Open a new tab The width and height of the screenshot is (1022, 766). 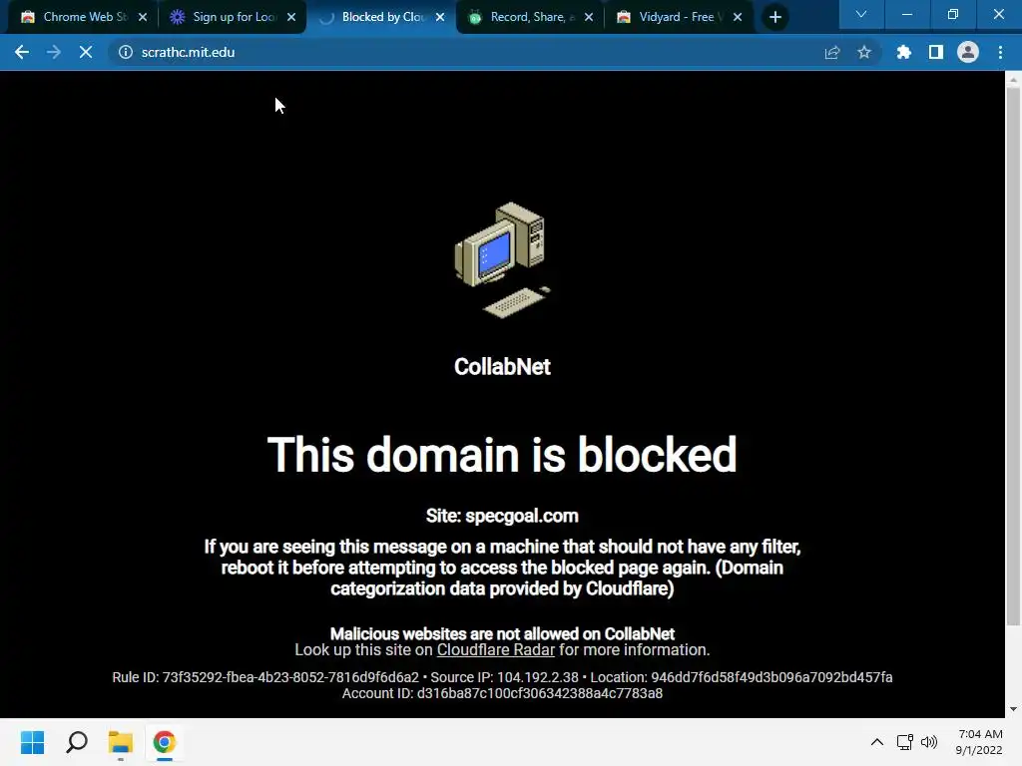pyautogui.click(x=774, y=17)
